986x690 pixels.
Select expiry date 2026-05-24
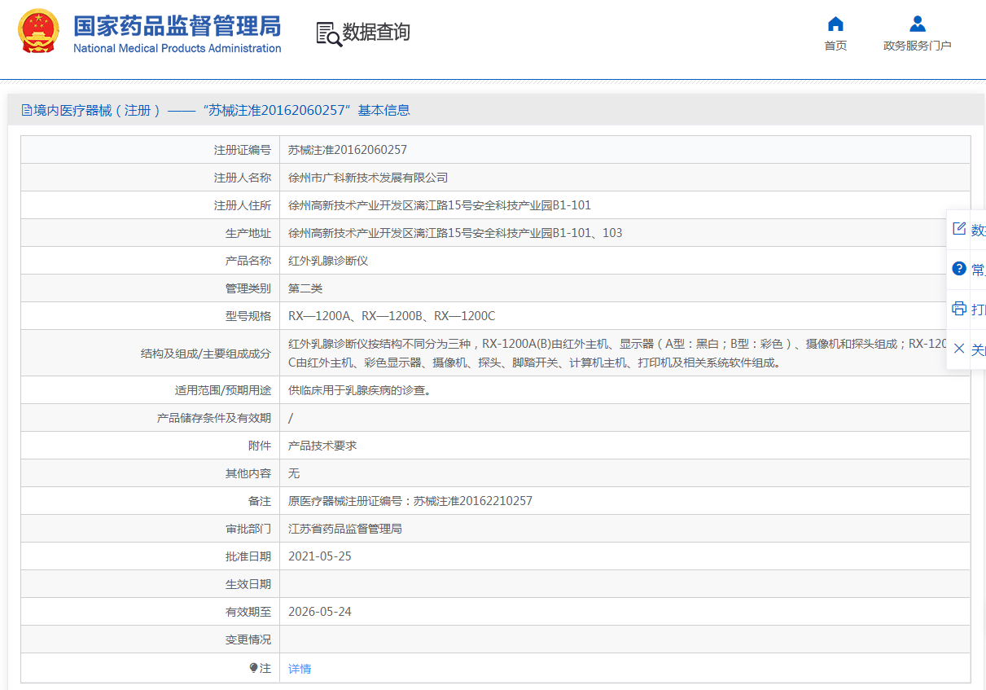tap(320, 612)
